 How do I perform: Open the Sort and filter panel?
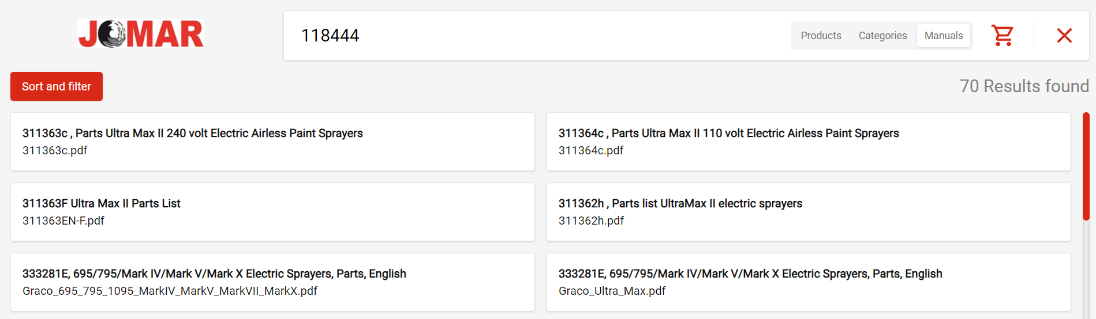tap(57, 86)
